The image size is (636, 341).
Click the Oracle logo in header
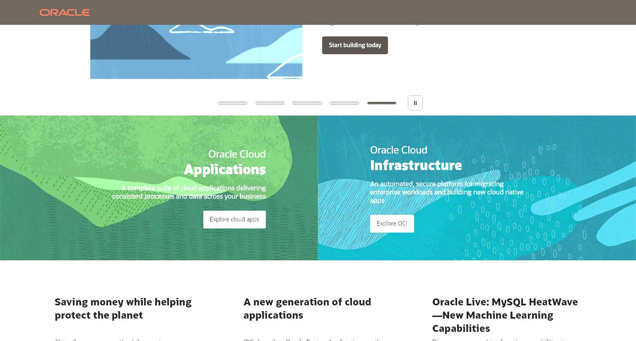click(65, 12)
